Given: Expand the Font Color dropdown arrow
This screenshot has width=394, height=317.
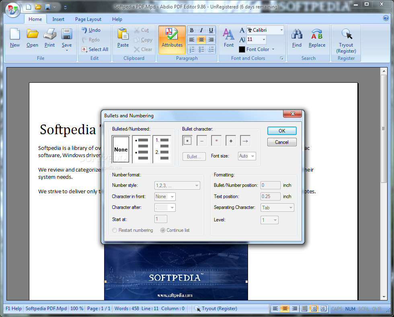Looking at the screenshot, I should pos(273,49).
